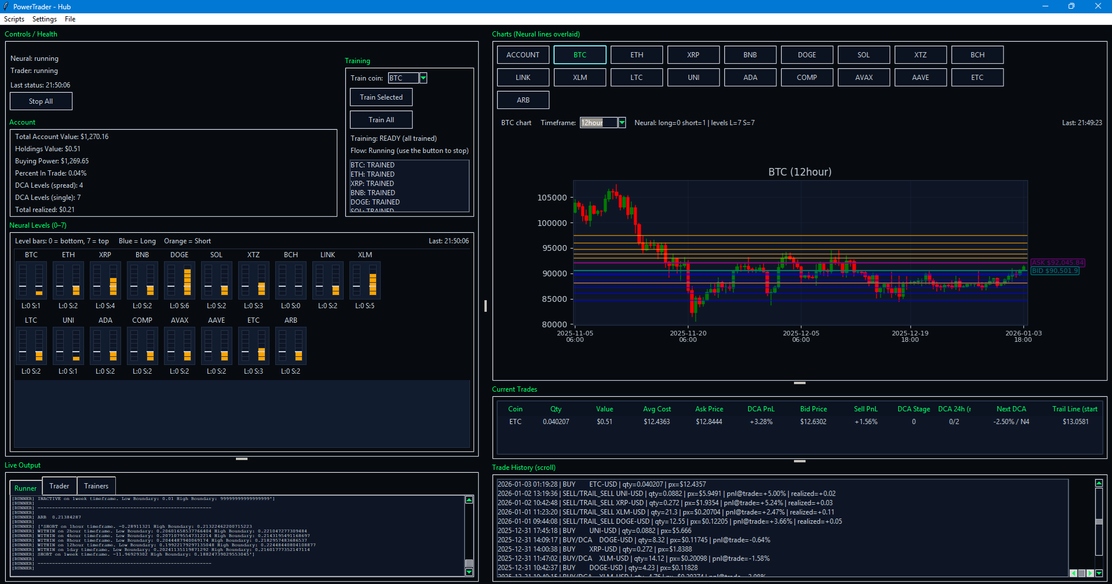Toggle the SOL chart button

coord(863,55)
